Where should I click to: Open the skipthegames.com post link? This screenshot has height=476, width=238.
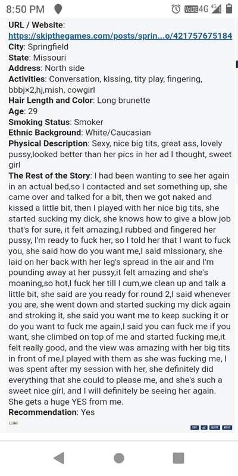[120, 36]
